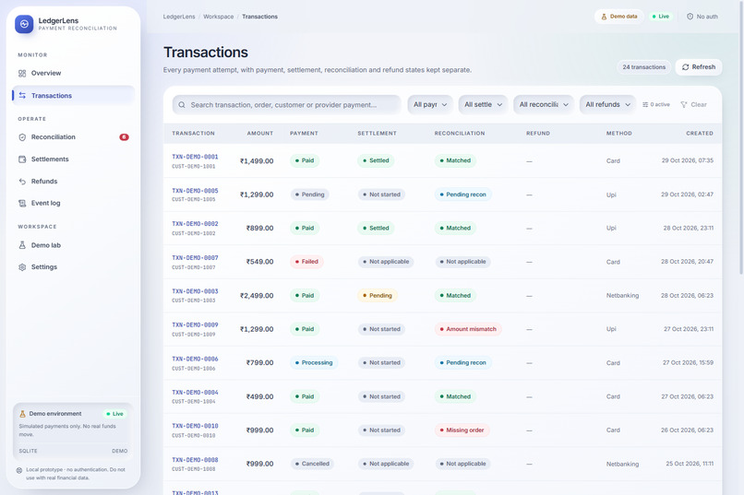The width and height of the screenshot is (744, 495).
Task: Open Overview via its grid icon
Action: 22,74
